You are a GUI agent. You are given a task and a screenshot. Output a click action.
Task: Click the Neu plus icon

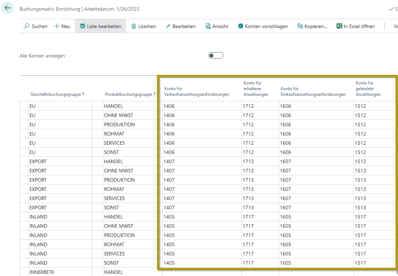point(56,26)
